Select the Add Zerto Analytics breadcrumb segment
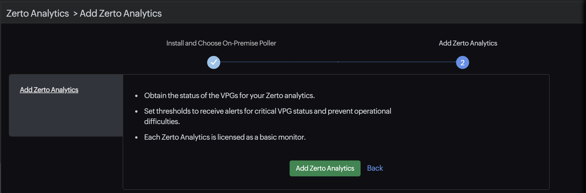Image resolution: width=586 pixels, height=193 pixels. pyautogui.click(x=121, y=13)
